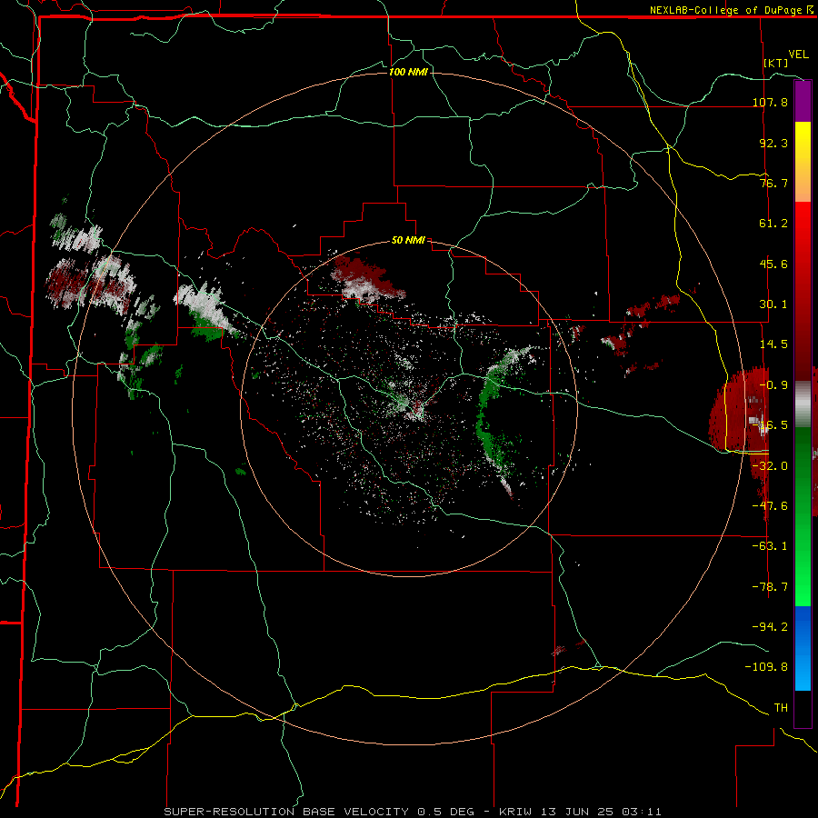This screenshot has height=818, width=818.
Task: Select the -32.0 velocity legend value
Action: tap(770, 466)
